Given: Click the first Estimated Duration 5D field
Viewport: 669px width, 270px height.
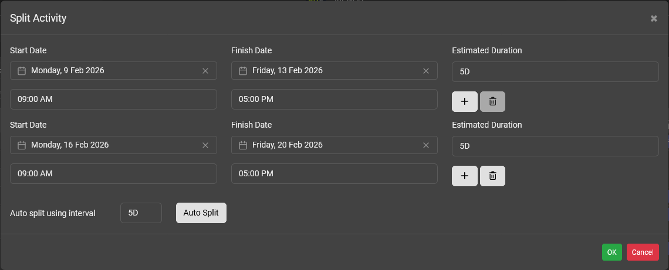Looking at the screenshot, I should pyautogui.click(x=555, y=72).
